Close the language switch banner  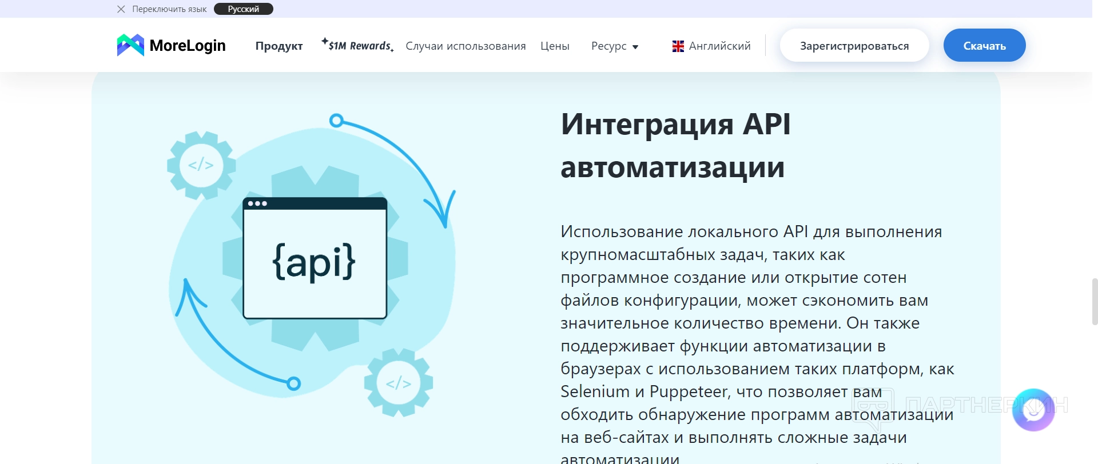(x=121, y=9)
